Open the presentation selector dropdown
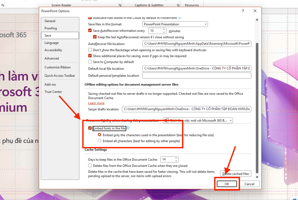This screenshot has height=200, width=298. (198, 121)
